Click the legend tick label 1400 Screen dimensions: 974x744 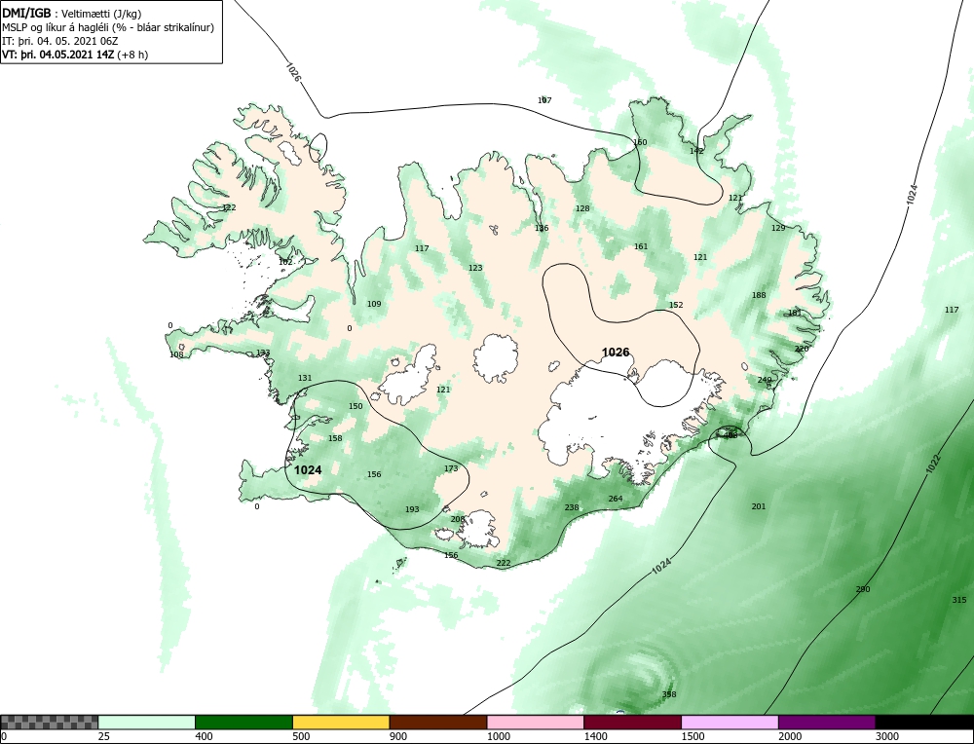click(595, 736)
